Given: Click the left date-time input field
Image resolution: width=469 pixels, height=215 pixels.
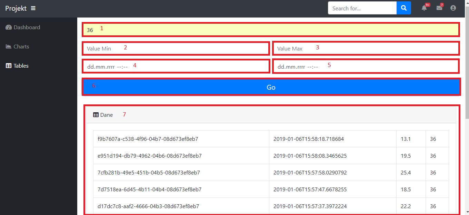Looking at the screenshot, I should point(176,66).
